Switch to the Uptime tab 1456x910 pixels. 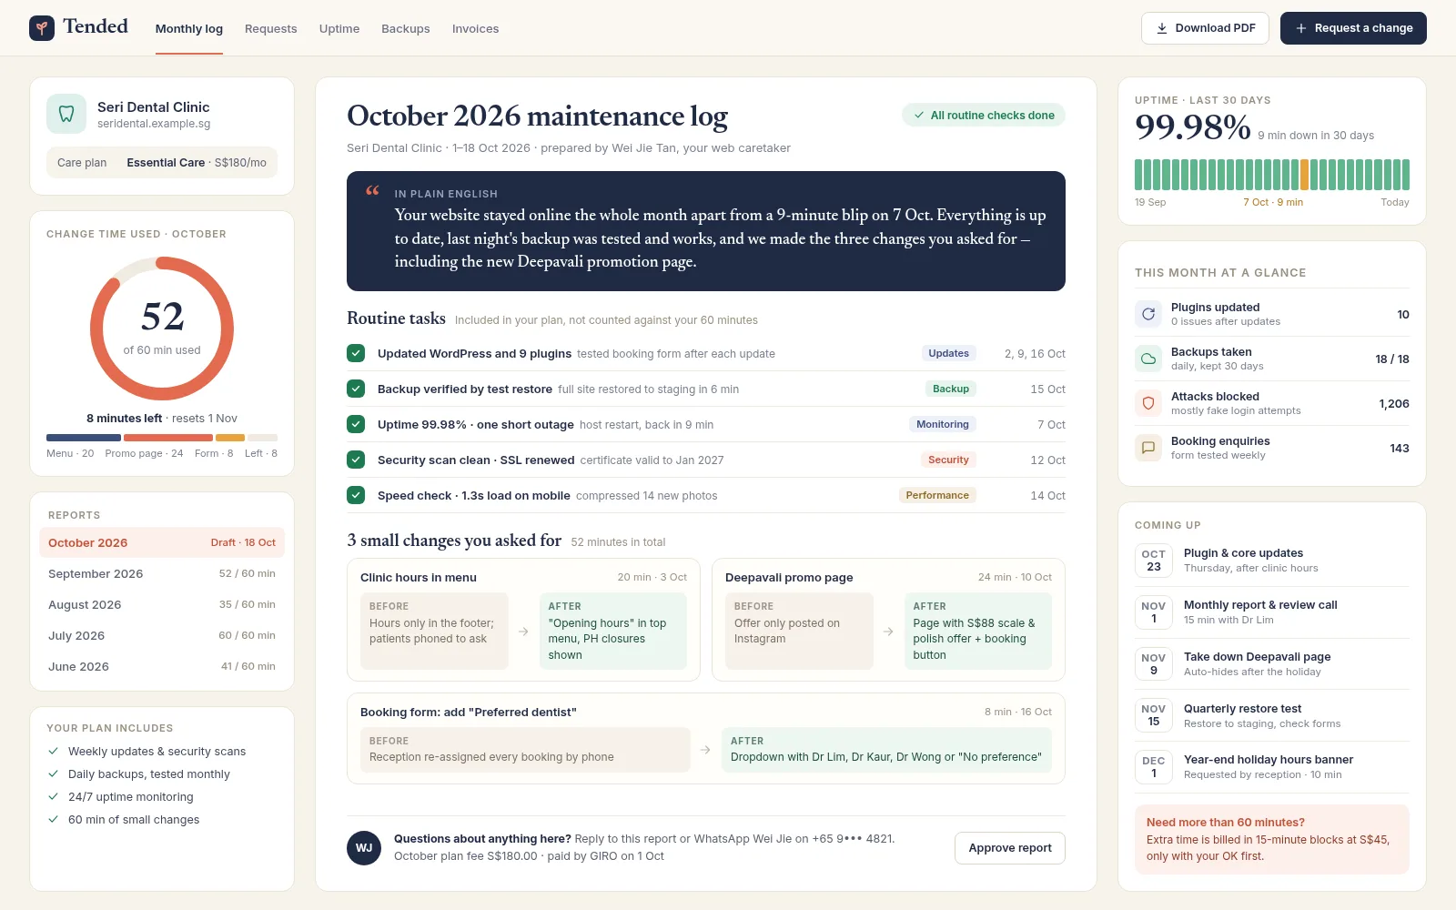tap(339, 28)
